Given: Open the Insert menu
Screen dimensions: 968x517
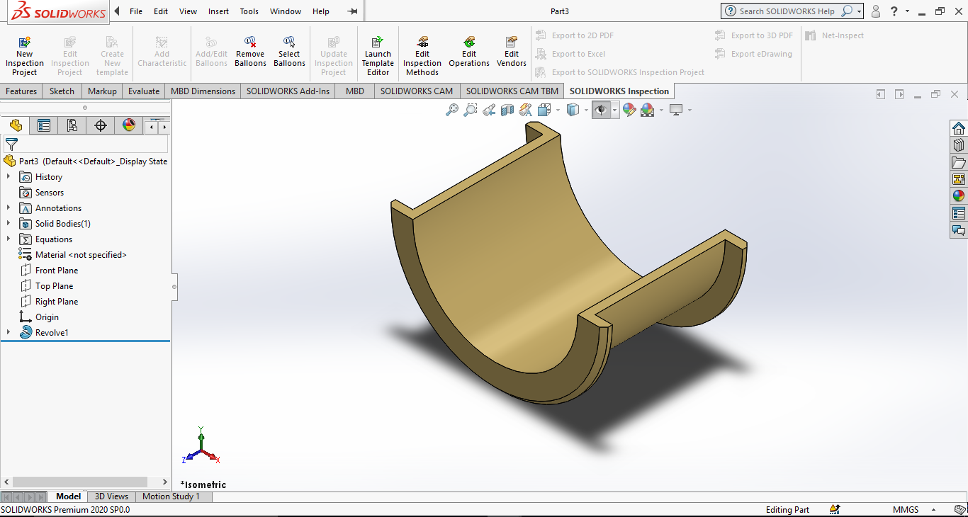Looking at the screenshot, I should point(218,11).
